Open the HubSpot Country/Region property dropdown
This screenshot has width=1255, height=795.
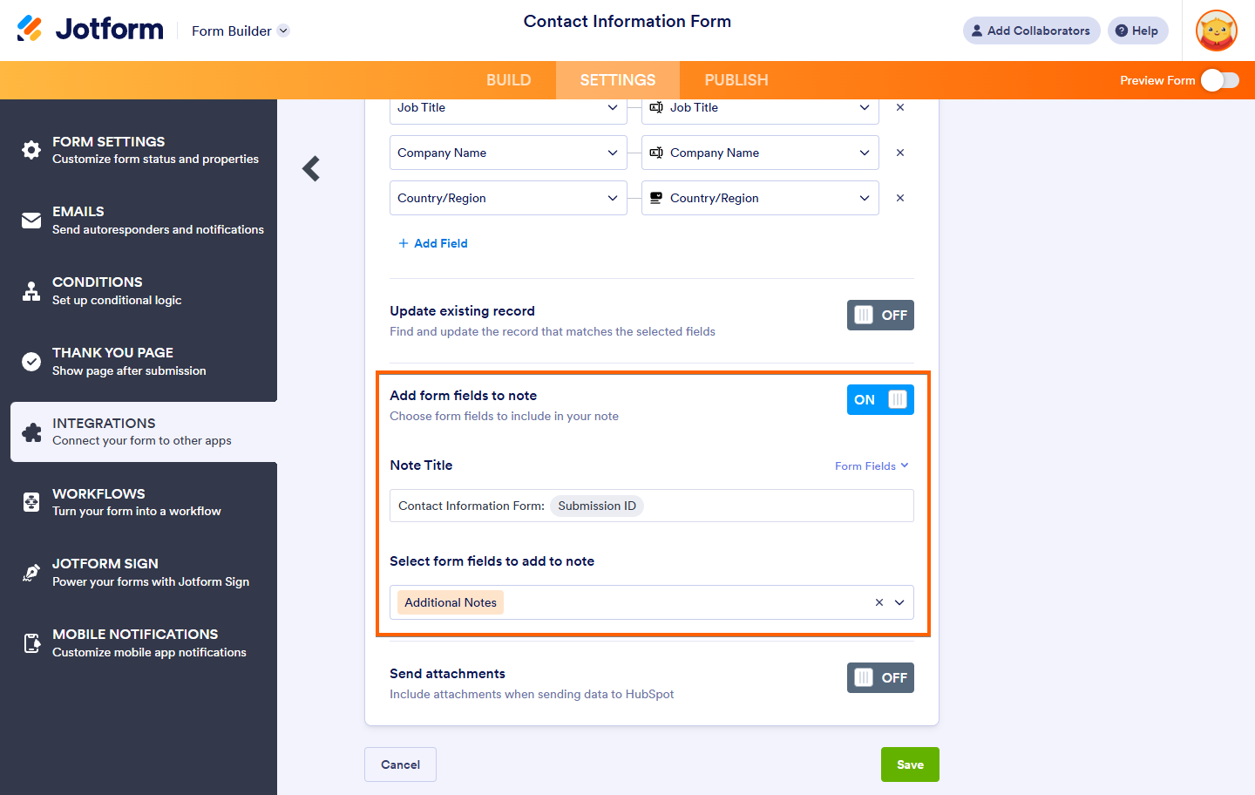tap(760, 198)
